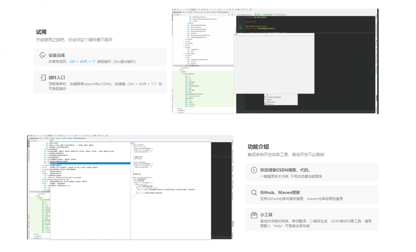416x252 pixels.
Task: Select the 快速搜索CSDN博客、代码、 card title
Action: click(286, 170)
